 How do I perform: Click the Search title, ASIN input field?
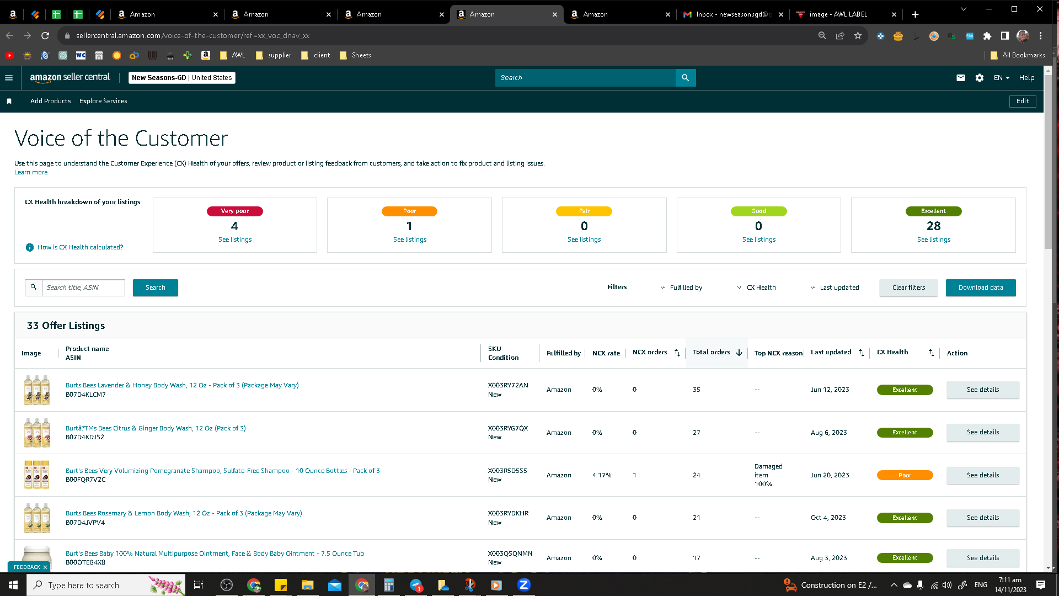click(83, 288)
